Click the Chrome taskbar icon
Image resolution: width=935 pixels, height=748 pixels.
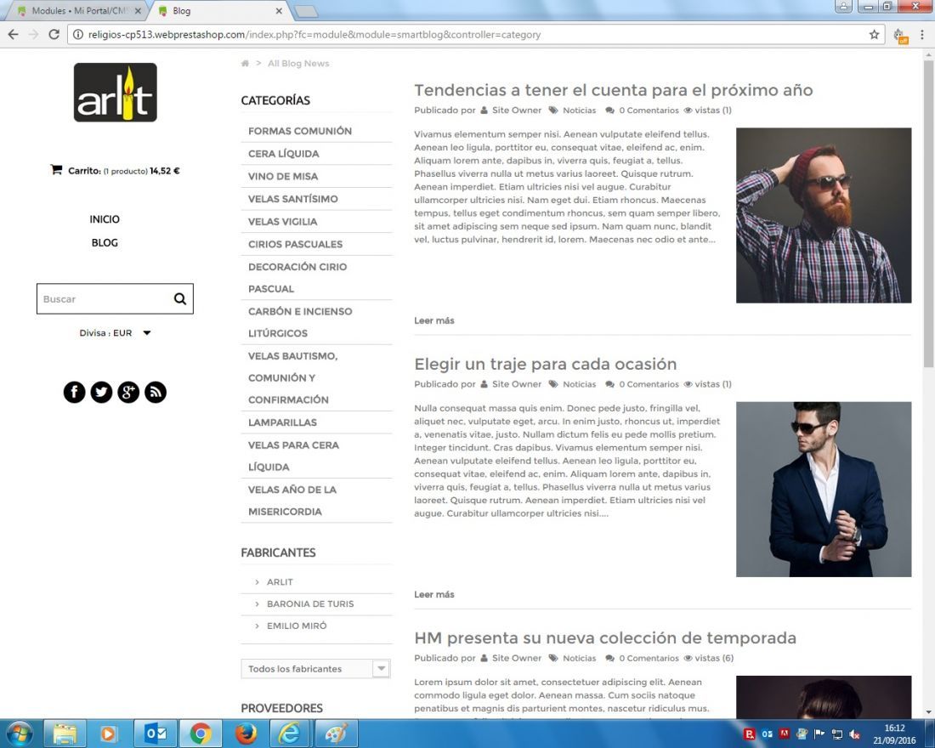(201, 733)
